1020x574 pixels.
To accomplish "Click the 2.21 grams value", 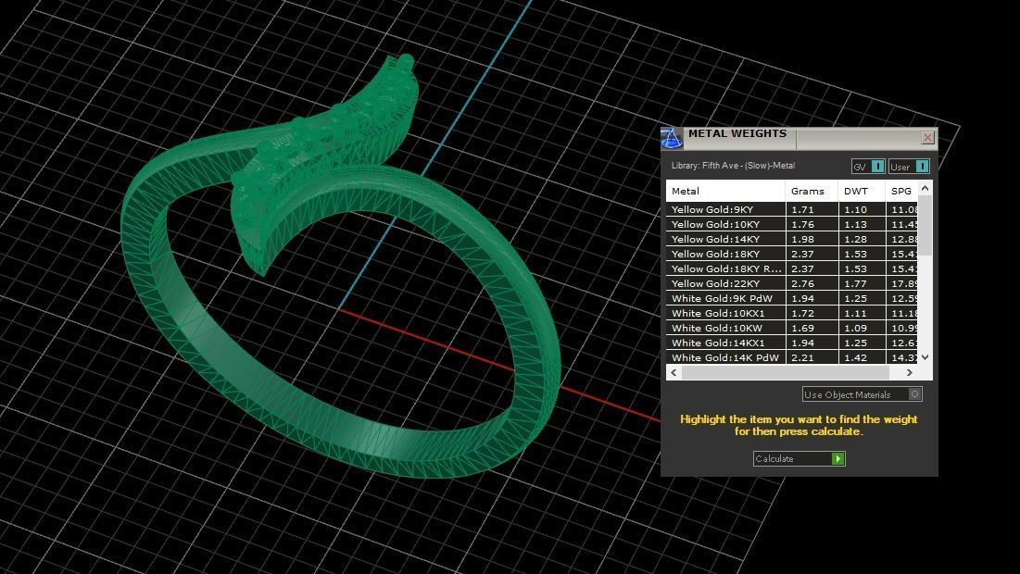I will 802,357.
